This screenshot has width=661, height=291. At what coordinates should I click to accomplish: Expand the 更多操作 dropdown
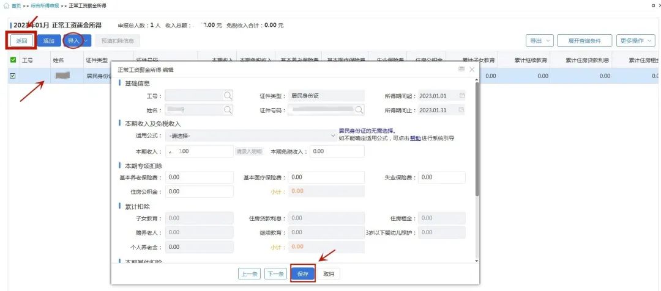point(635,41)
